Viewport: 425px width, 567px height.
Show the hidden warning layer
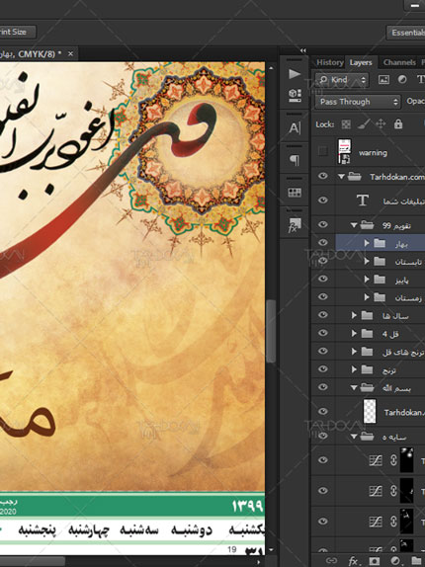click(x=322, y=151)
